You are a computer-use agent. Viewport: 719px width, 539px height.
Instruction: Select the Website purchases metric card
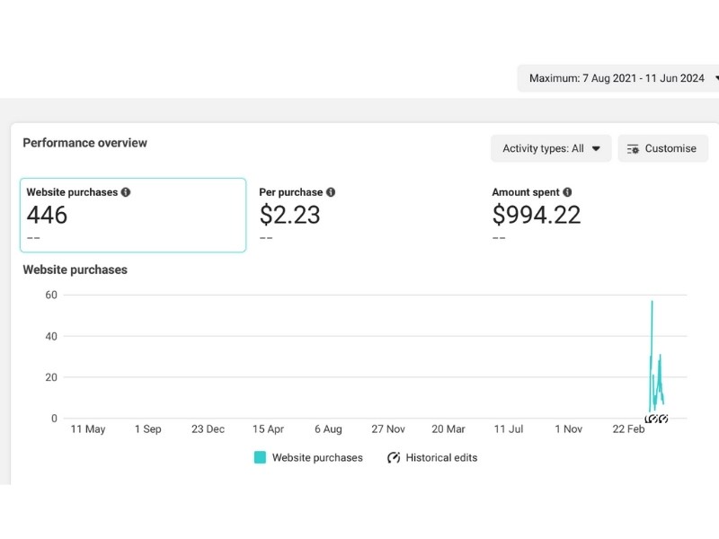(x=133, y=215)
